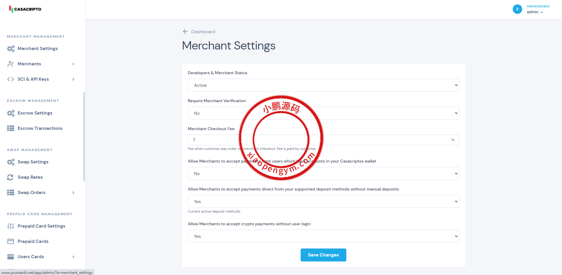Click the Administrator label
Screen dimensions: 562x275
[x=538, y=6]
